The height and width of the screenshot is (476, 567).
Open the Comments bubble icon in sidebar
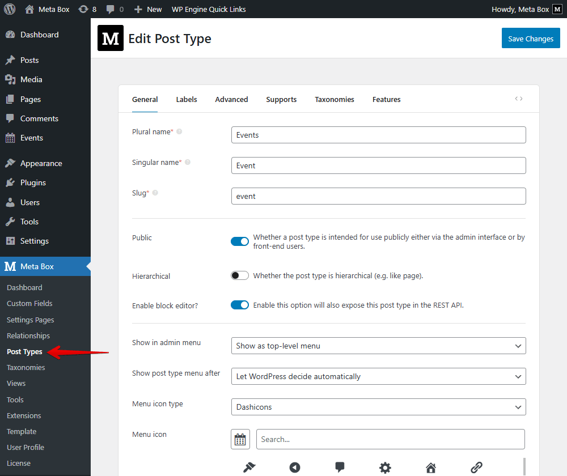pyautogui.click(x=10, y=118)
